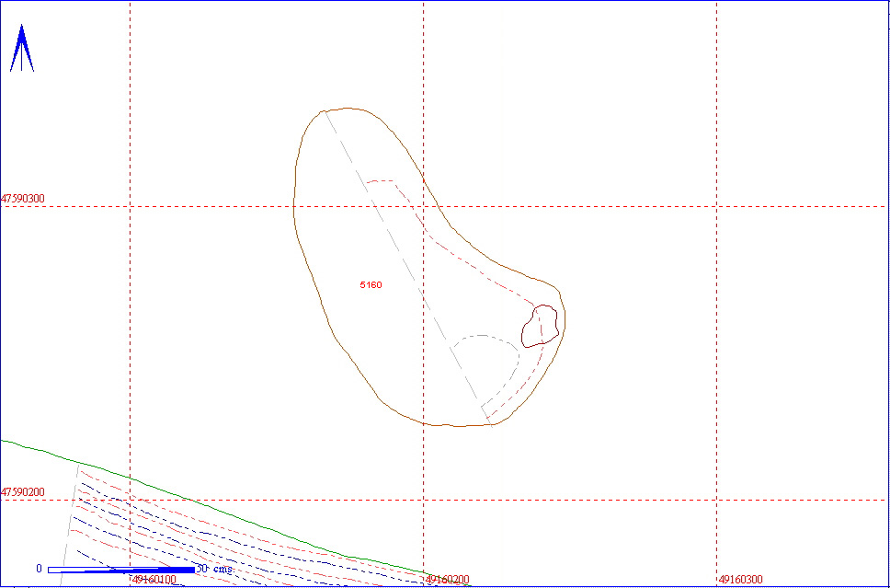Click the easting label 49160300
This screenshot has height=588, width=890.
point(741,580)
